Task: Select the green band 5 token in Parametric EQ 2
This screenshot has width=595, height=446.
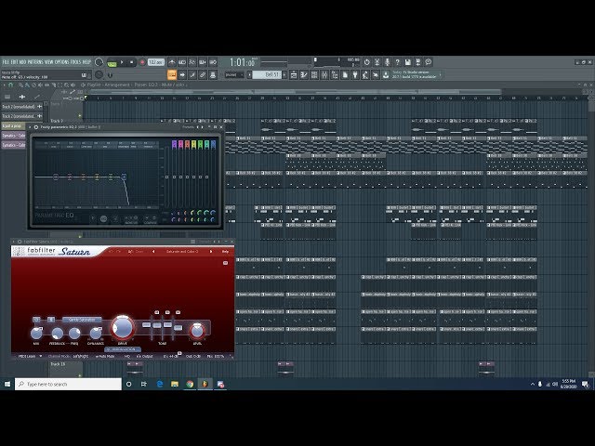Action: click(x=201, y=144)
